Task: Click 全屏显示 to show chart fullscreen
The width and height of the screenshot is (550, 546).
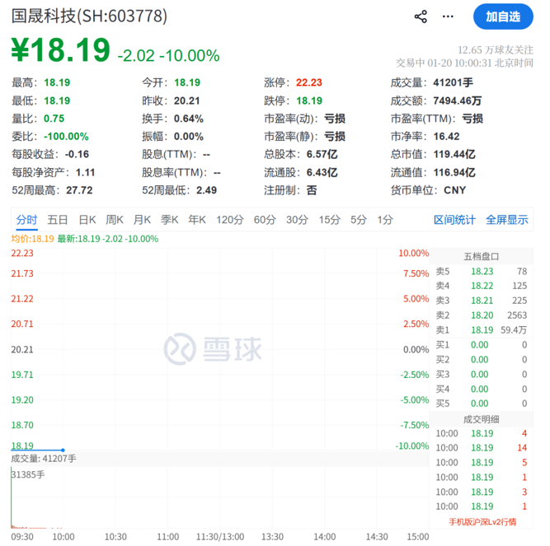Action: point(506,220)
